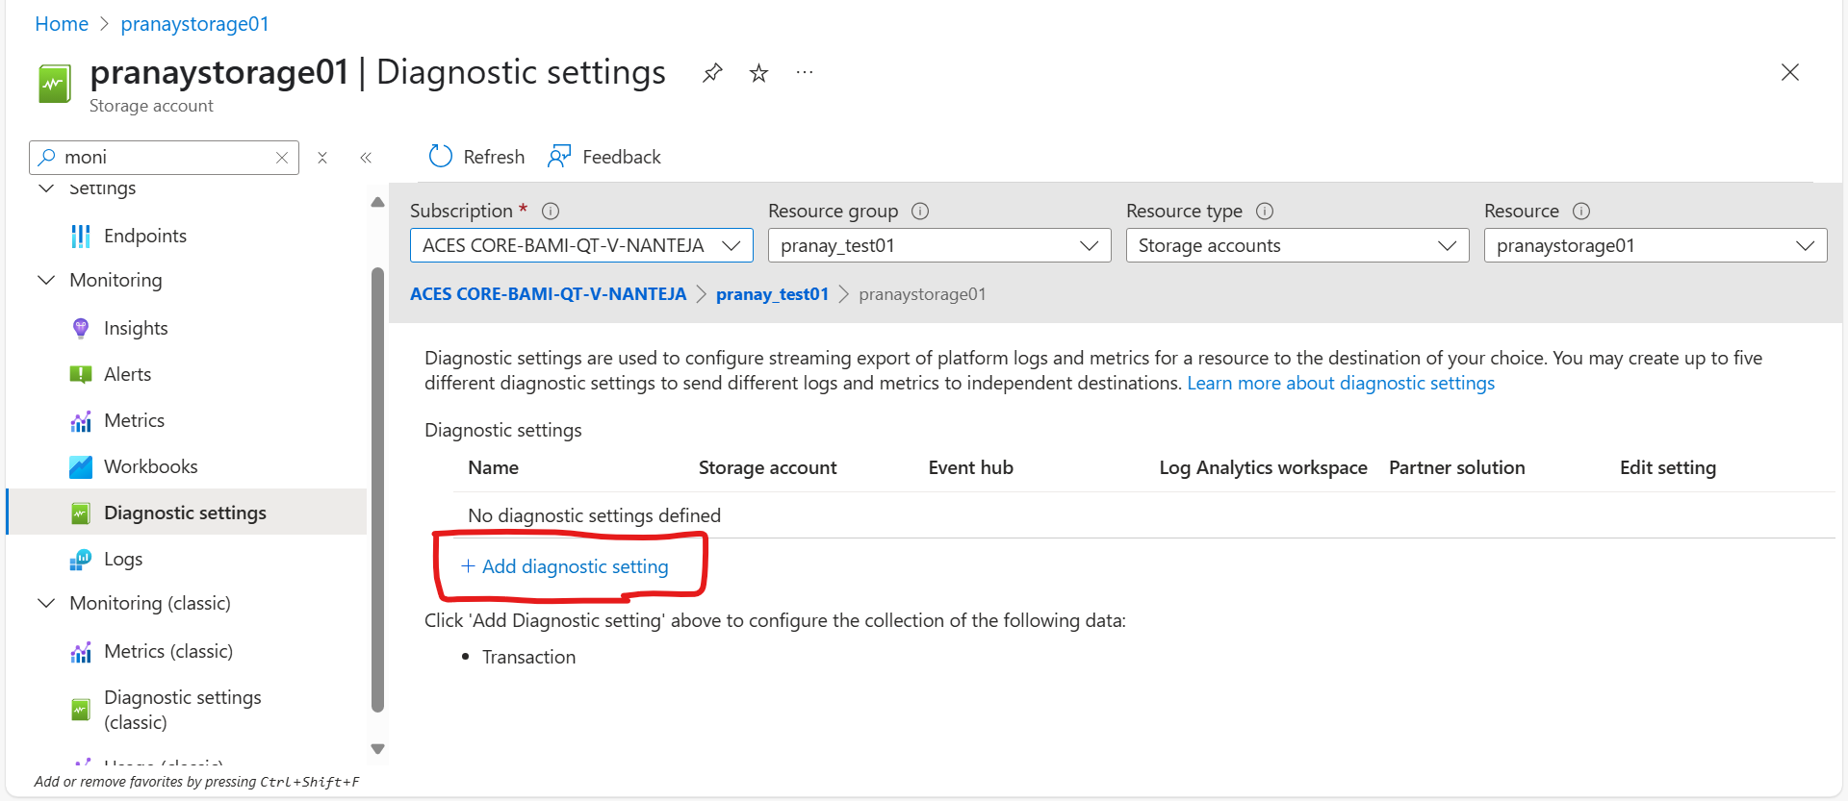Open Feedback via the person icon

coord(559,157)
